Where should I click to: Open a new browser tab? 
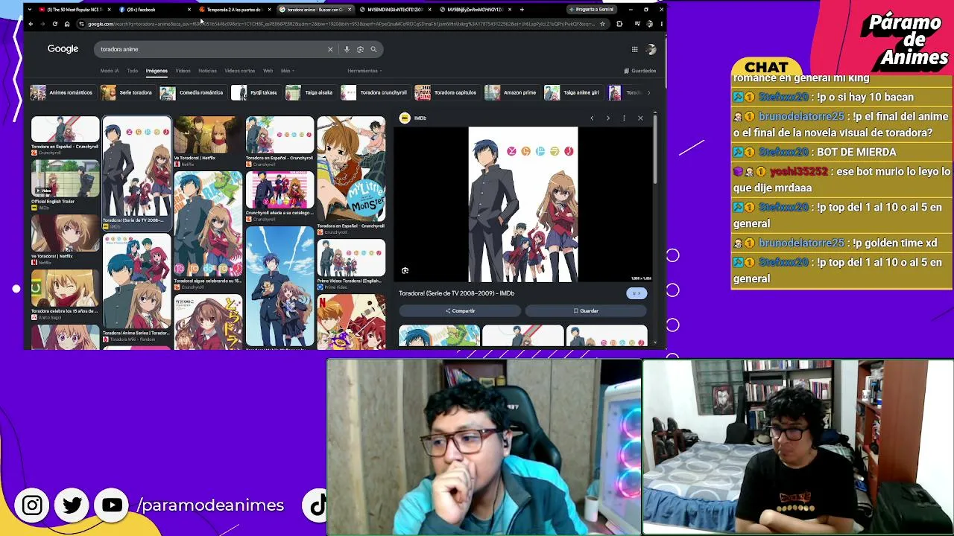pos(522,10)
